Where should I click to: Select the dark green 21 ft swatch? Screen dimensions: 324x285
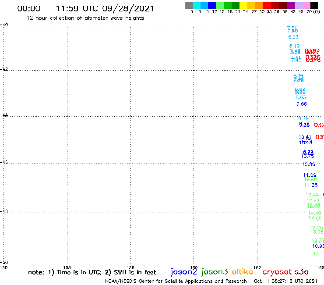coord(236,5)
